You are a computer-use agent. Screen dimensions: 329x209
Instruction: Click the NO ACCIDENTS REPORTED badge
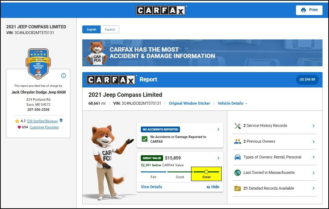click(x=160, y=129)
